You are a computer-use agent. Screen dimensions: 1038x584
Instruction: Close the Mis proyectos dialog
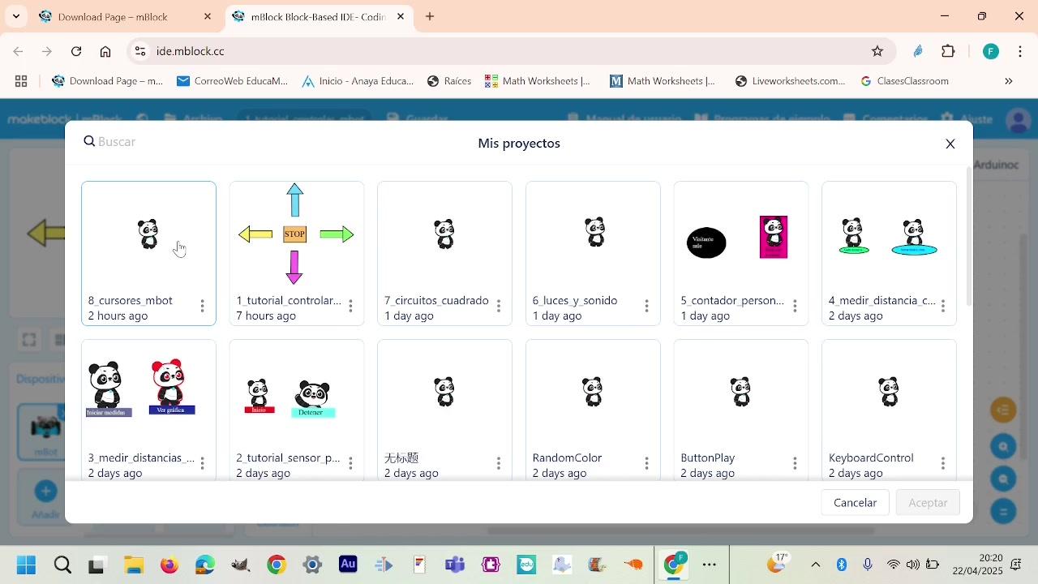point(950,144)
